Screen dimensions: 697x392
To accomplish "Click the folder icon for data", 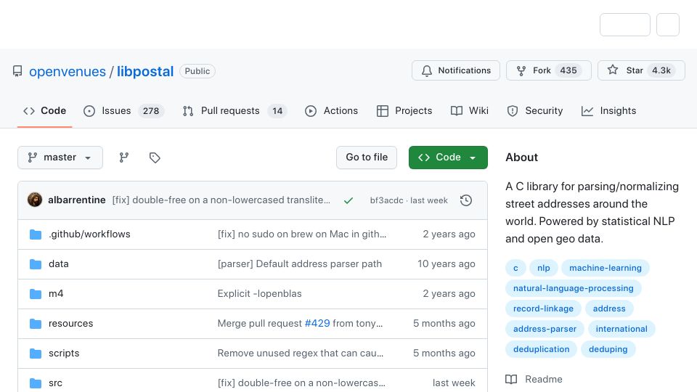I will [36, 264].
